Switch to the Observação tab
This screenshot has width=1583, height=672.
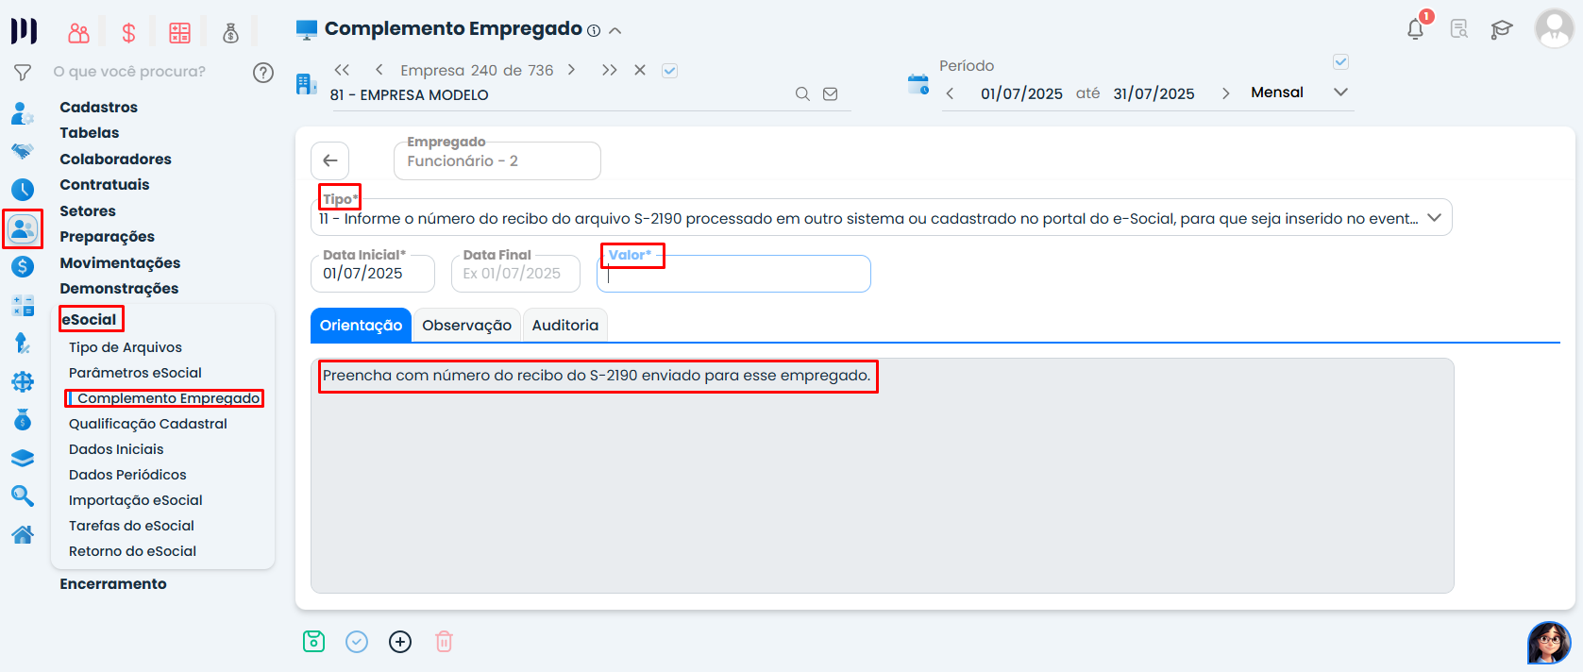coord(467,326)
